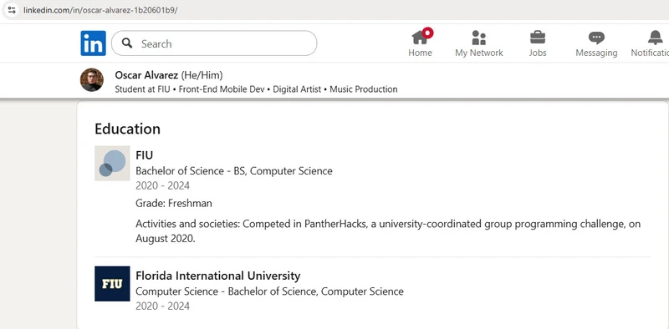This screenshot has height=329, width=669.
Task: Open the Messaging chat icon
Action: point(596,38)
